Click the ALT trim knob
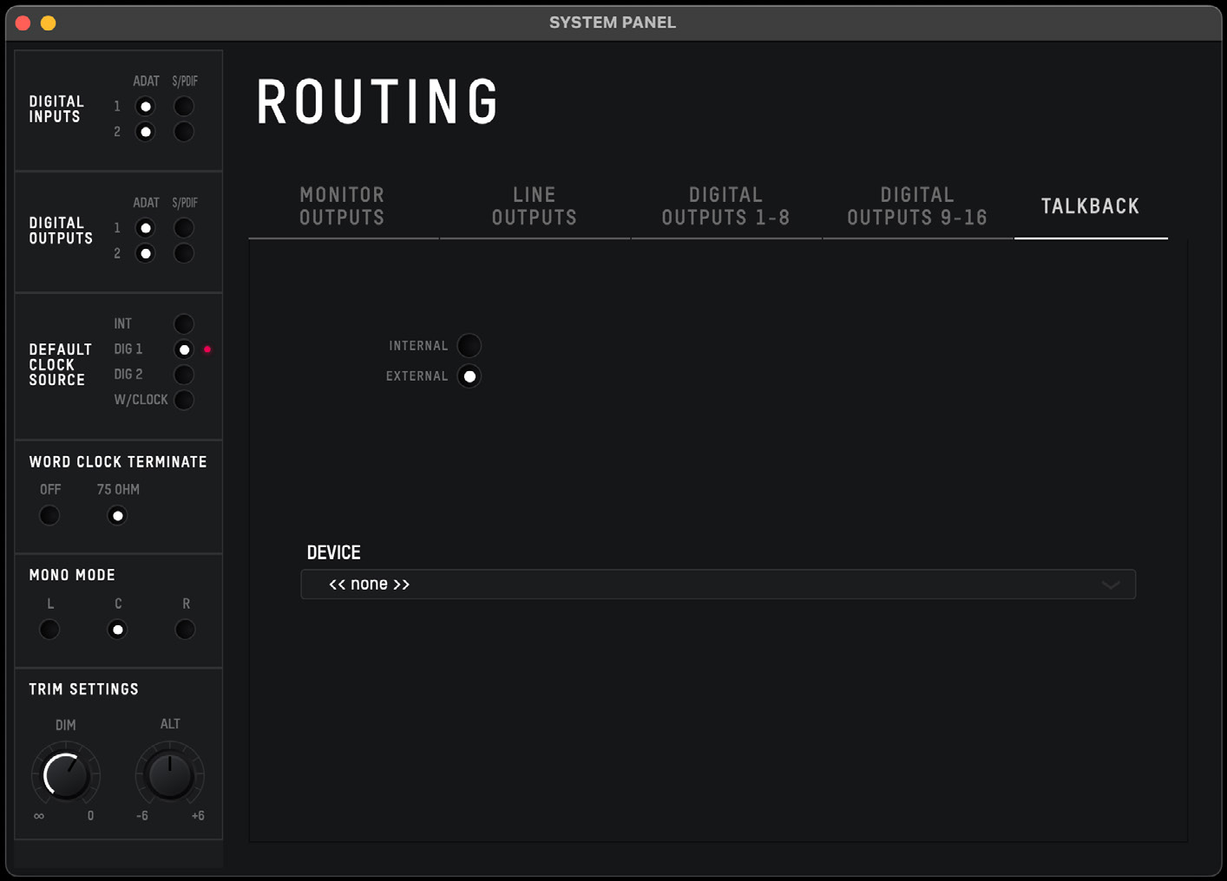Viewport: 1227px width, 881px height. tap(170, 775)
